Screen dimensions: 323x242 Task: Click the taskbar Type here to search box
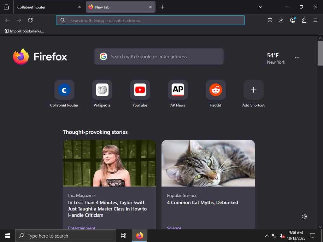[x=66, y=236]
